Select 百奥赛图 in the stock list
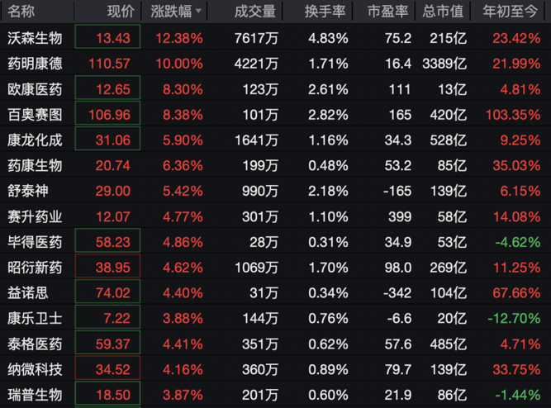 tap(35, 114)
